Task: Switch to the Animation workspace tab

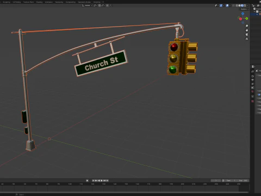Action: pos(49,2)
